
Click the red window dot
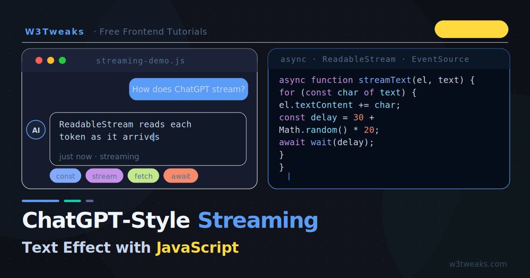click(39, 60)
